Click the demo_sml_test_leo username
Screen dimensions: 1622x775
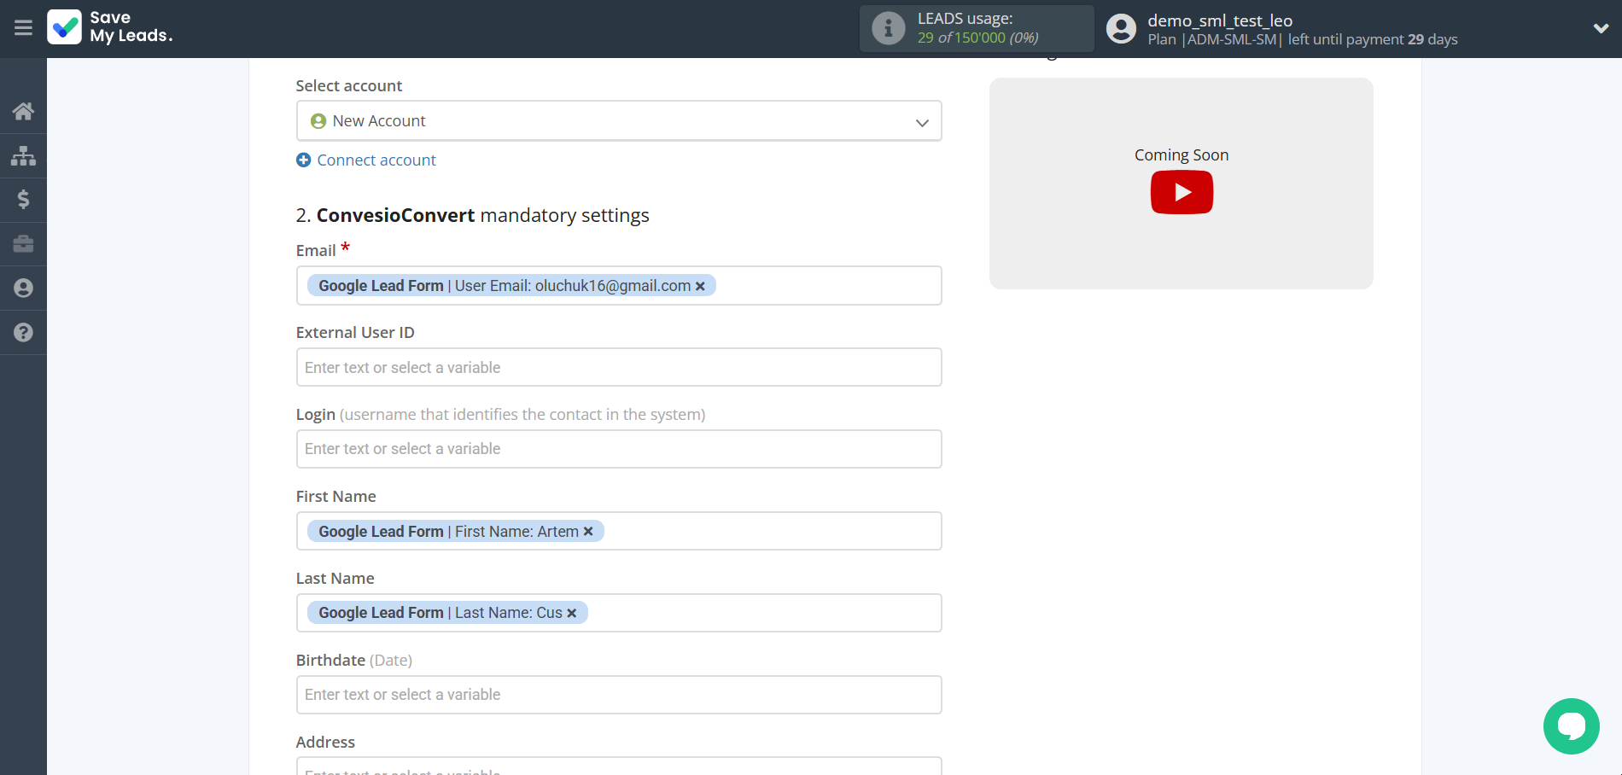click(1220, 20)
